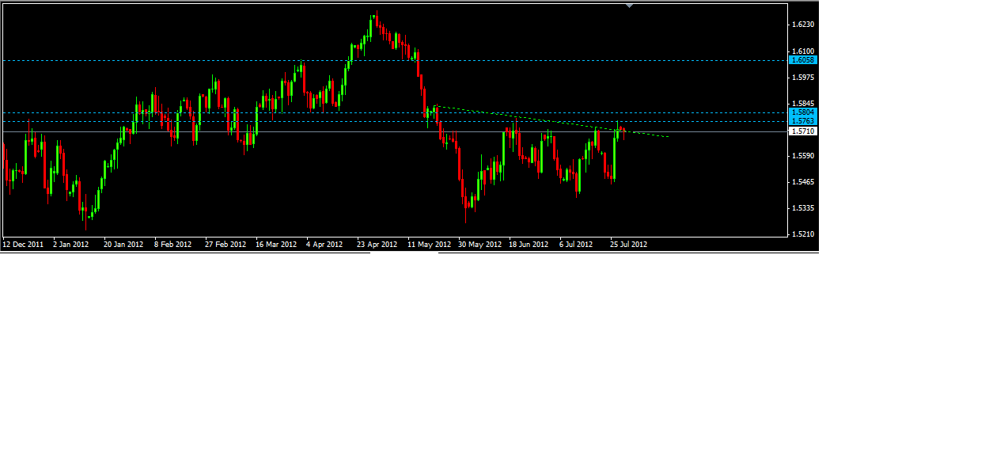Screen dimensions: 1008x456
Task: Click the 1.5845 price axis value
Action: point(803,103)
